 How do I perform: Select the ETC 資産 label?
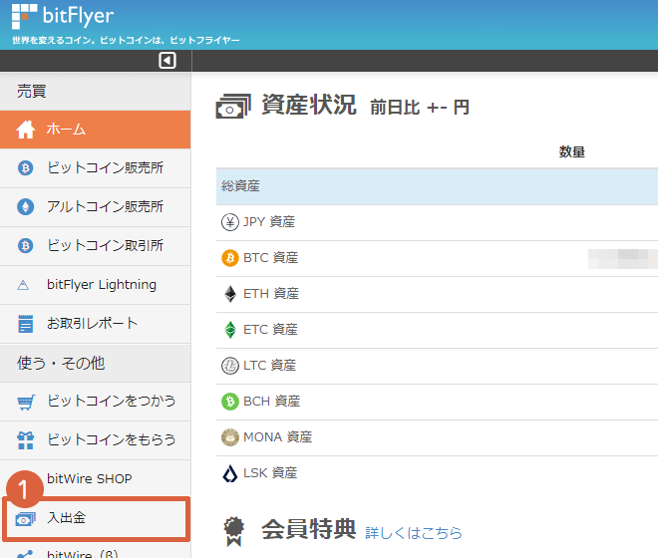point(270,330)
